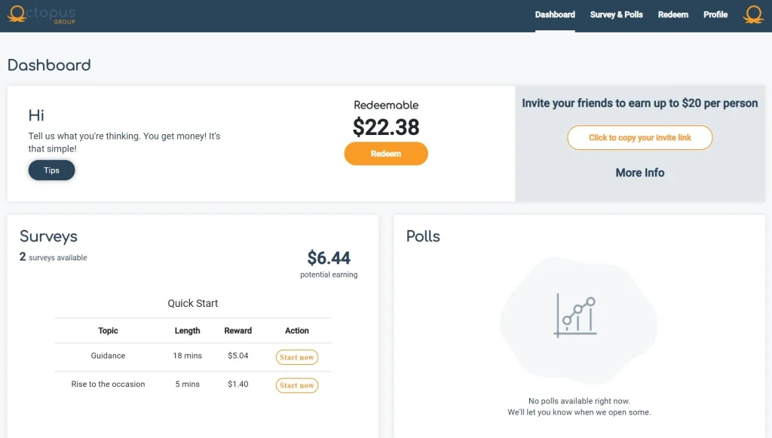Open the Survey & Polls tab
The width and height of the screenshot is (772, 438).
(617, 15)
